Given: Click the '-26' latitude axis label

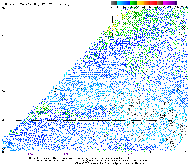Looking at the screenshot, I should click(x=2, y=91).
